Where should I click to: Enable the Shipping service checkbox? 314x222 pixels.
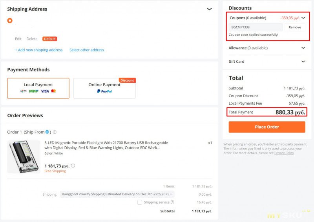click(140, 202)
